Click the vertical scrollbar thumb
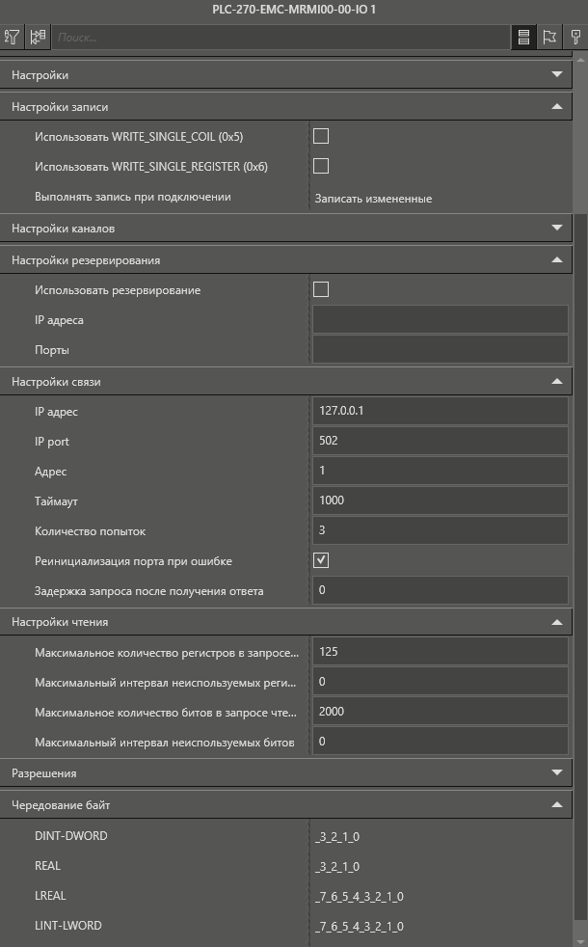 tap(580, 139)
